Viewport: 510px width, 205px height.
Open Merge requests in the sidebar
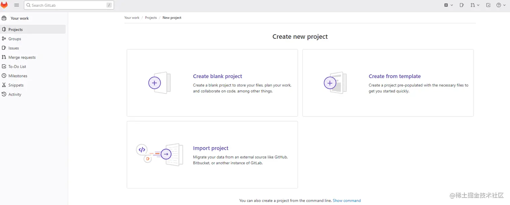pyautogui.click(x=22, y=57)
